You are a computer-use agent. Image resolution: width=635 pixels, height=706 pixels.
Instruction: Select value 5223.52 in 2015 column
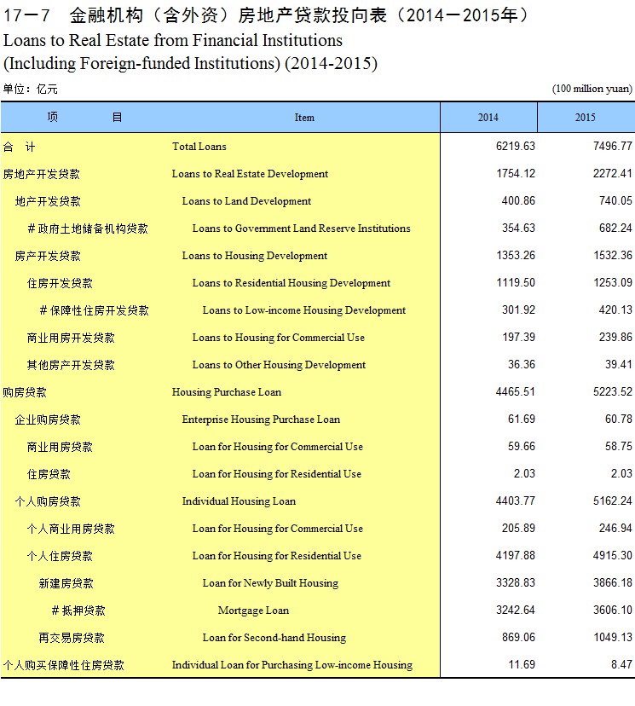(613, 391)
